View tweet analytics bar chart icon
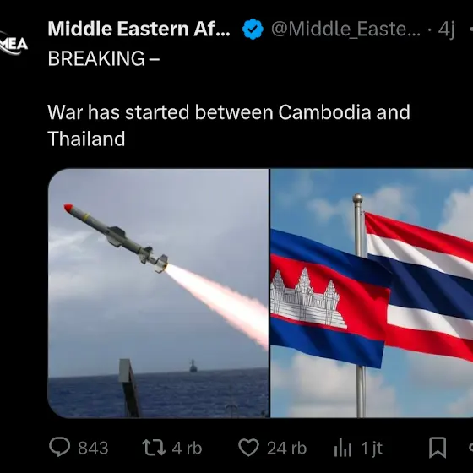This screenshot has height=473, width=473. 343,449
